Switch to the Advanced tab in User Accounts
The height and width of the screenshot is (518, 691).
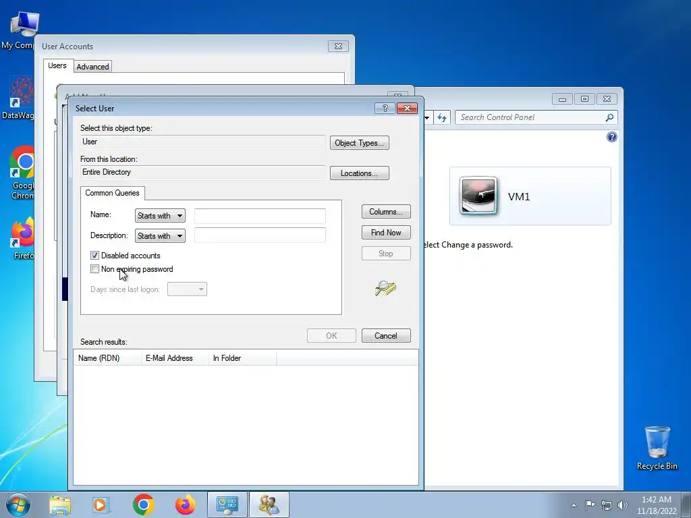click(92, 67)
